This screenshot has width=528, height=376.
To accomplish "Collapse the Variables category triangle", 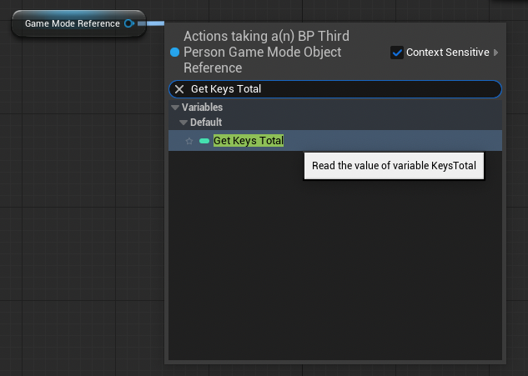I will [175, 108].
